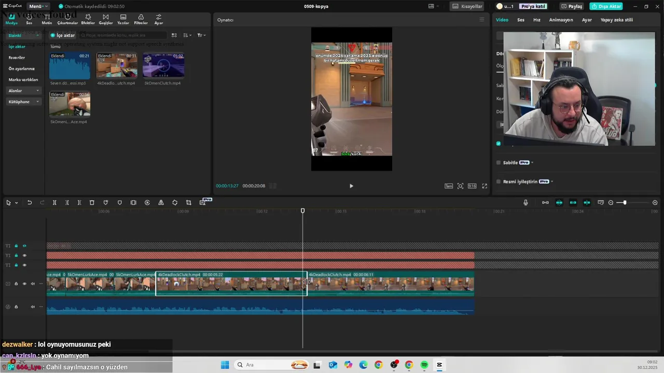The width and height of the screenshot is (664, 373).
Task: Open the Kısayollar shortcuts button
Action: 467,6
